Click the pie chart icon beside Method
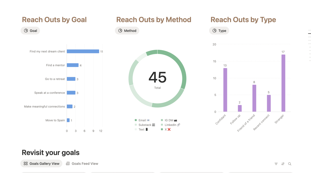 coord(120,31)
